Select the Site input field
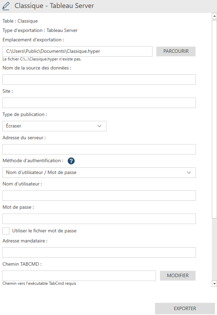This screenshot has height=315, width=217. click(99, 103)
